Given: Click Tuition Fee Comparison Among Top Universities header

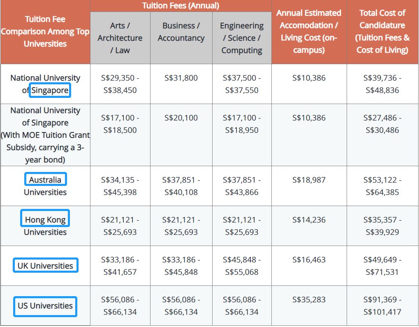Looking at the screenshot, I should 45,32.
